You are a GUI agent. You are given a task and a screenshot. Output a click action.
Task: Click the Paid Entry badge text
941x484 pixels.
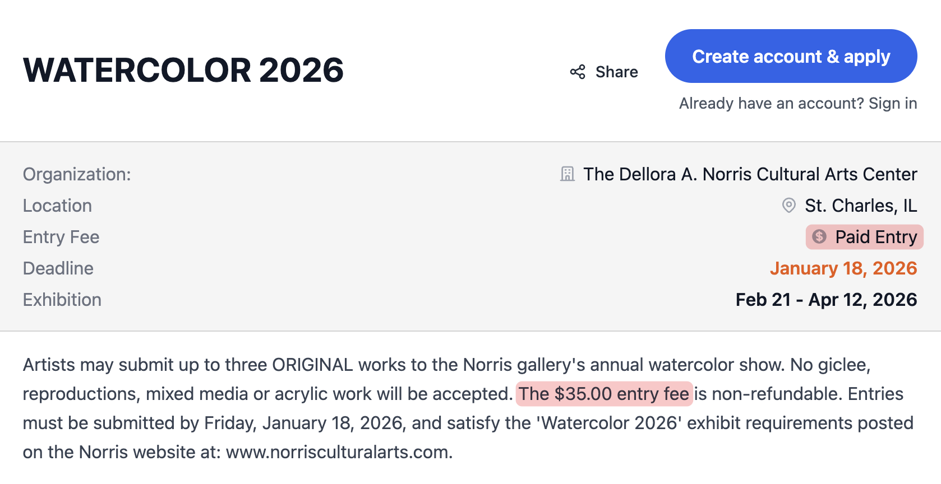coord(876,237)
